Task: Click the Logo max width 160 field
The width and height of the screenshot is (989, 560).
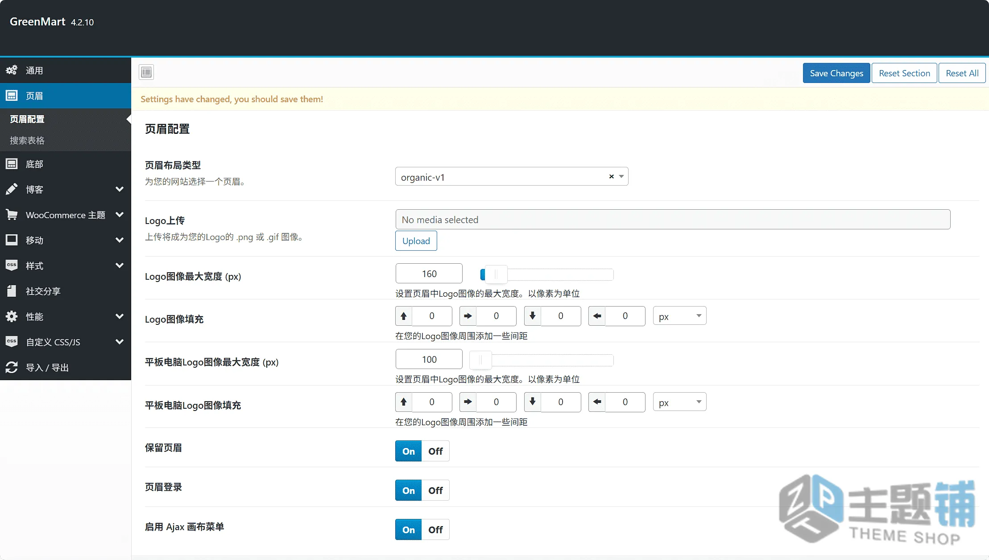Action: 429,274
